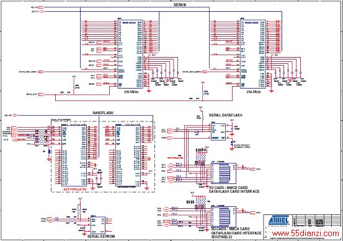The width and height of the screenshot is (343, 241).
Task: Click the DATAFLASH CARD INTERFACE (BOOTABLE) caption
Action: 236,235
